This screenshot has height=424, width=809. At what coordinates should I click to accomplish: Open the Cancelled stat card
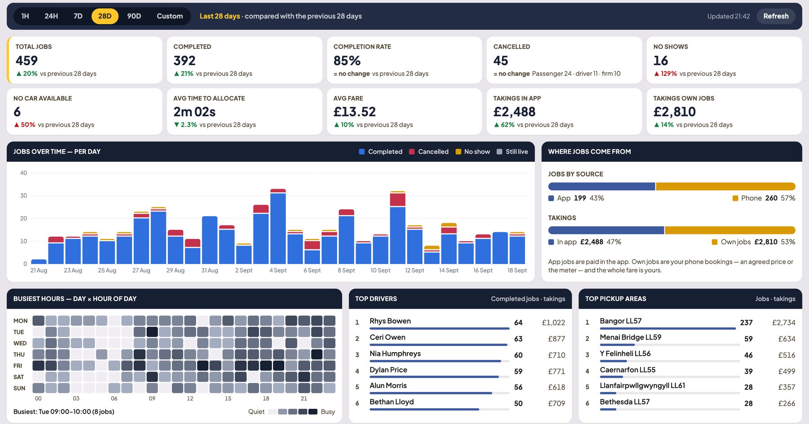(565, 60)
